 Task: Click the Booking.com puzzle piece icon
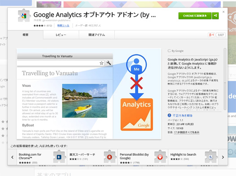click(59, 157)
